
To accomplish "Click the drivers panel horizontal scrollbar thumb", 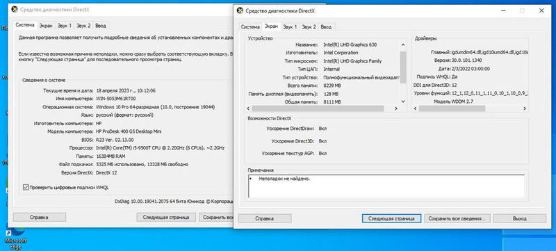I will tap(452, 108).
